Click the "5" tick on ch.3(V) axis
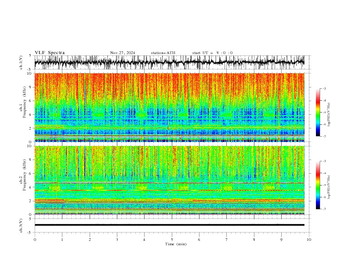Image resolution: width=348 pixels, height=269 pixels. click(31, 218)
